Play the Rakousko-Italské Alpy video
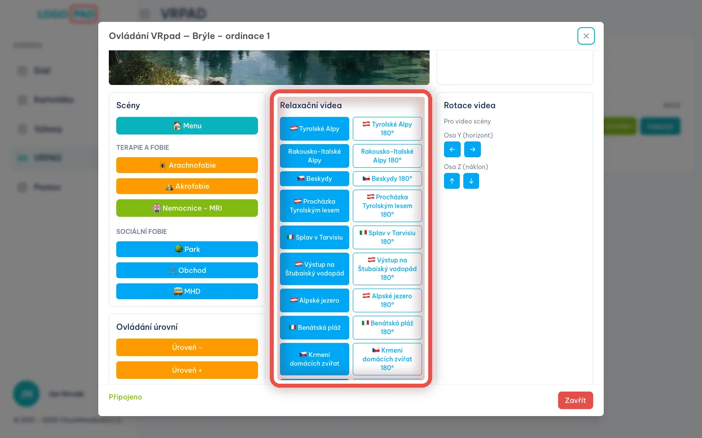 tap(315, 156)
